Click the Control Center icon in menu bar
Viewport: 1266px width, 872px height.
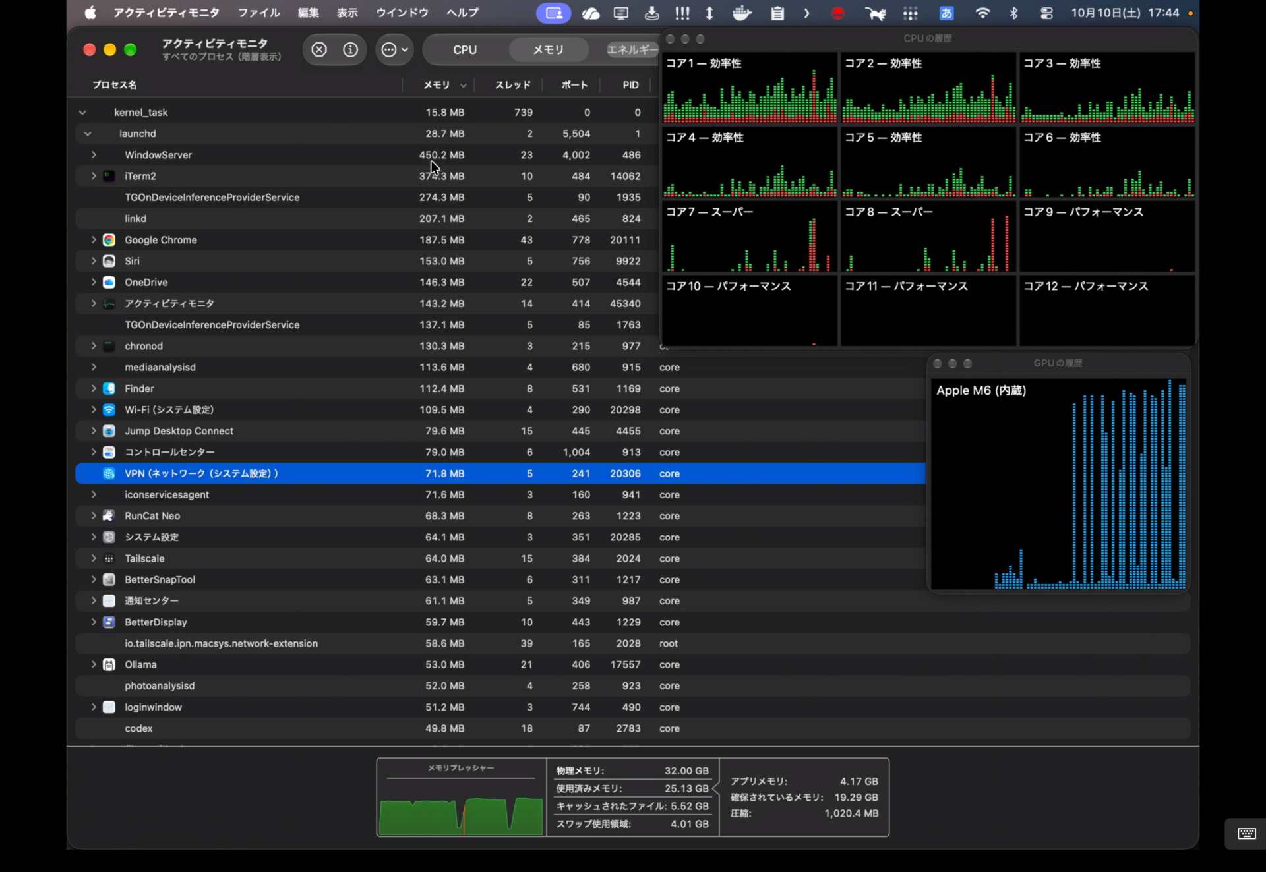tap(1046, 13)
